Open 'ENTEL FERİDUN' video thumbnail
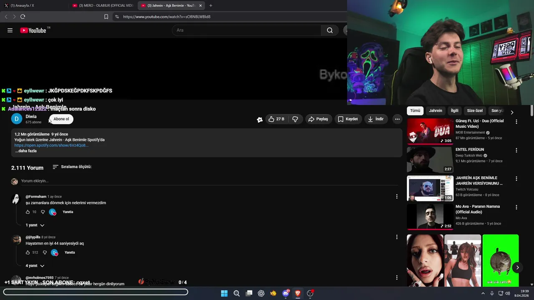The height and width of the screenshot is (300, 534). pos(430,160)
